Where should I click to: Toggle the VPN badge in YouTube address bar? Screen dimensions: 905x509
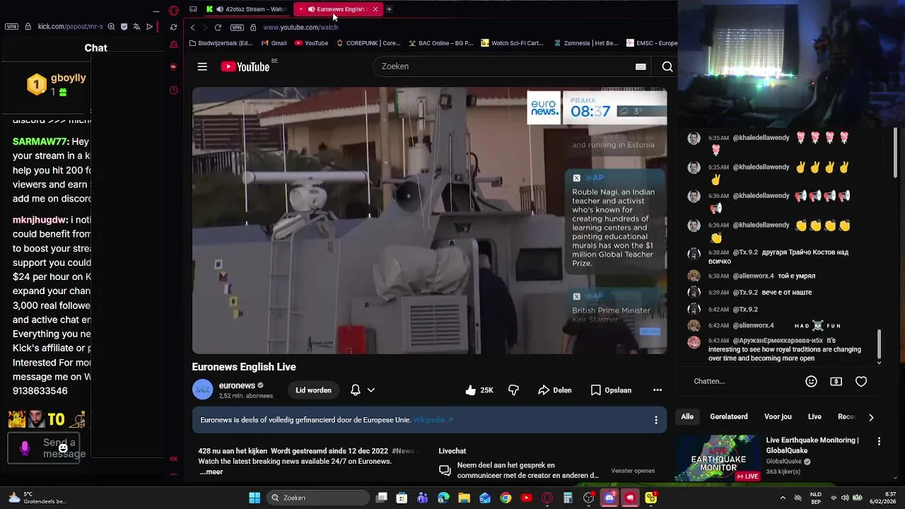[x=237, y=28]
